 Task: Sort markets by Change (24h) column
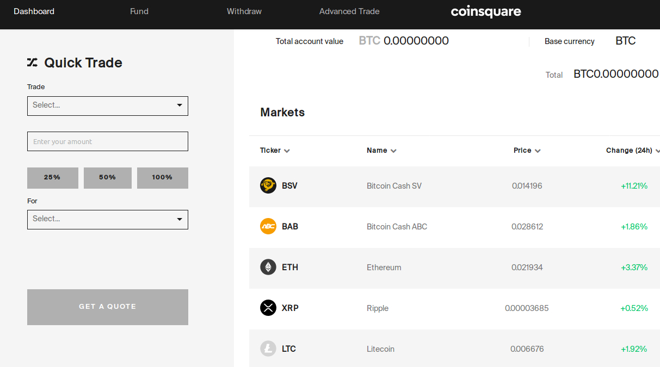click(633, 151)
